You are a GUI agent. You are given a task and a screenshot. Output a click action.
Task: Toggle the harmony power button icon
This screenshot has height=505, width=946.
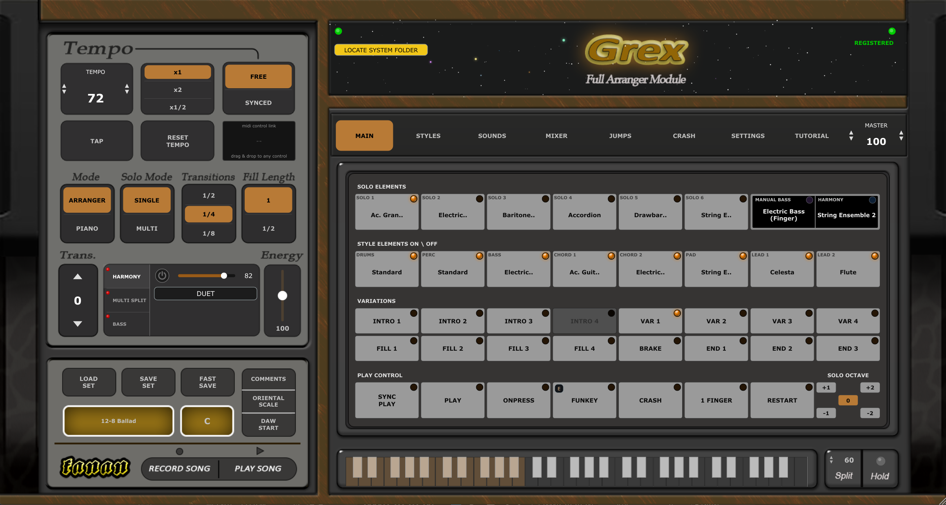click(162, 276)
